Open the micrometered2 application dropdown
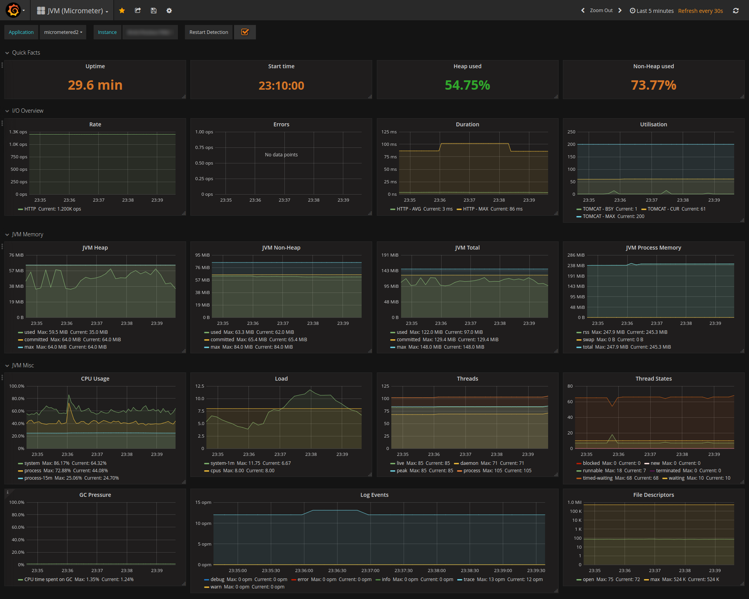 tap(63, 32)
